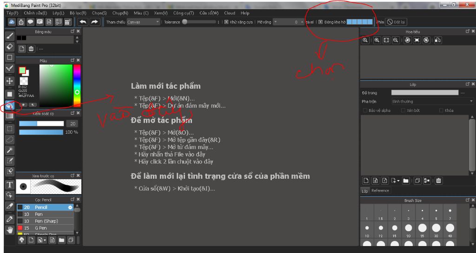
Task: Open Chỉnh sửa(E) menu
Action: (35, 13)
